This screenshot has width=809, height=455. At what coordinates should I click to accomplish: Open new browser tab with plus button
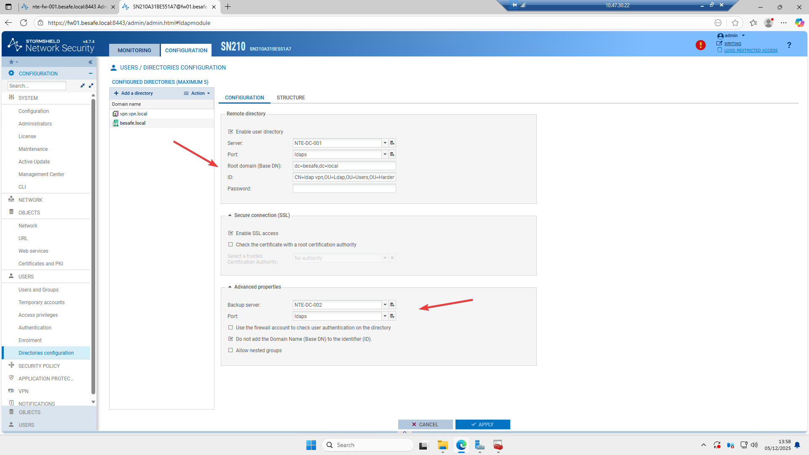click(x=228, y=7)
